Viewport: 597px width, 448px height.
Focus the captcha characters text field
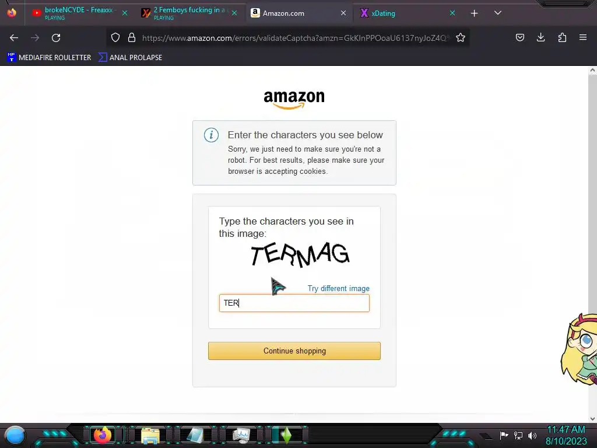(x=294, y=303)
